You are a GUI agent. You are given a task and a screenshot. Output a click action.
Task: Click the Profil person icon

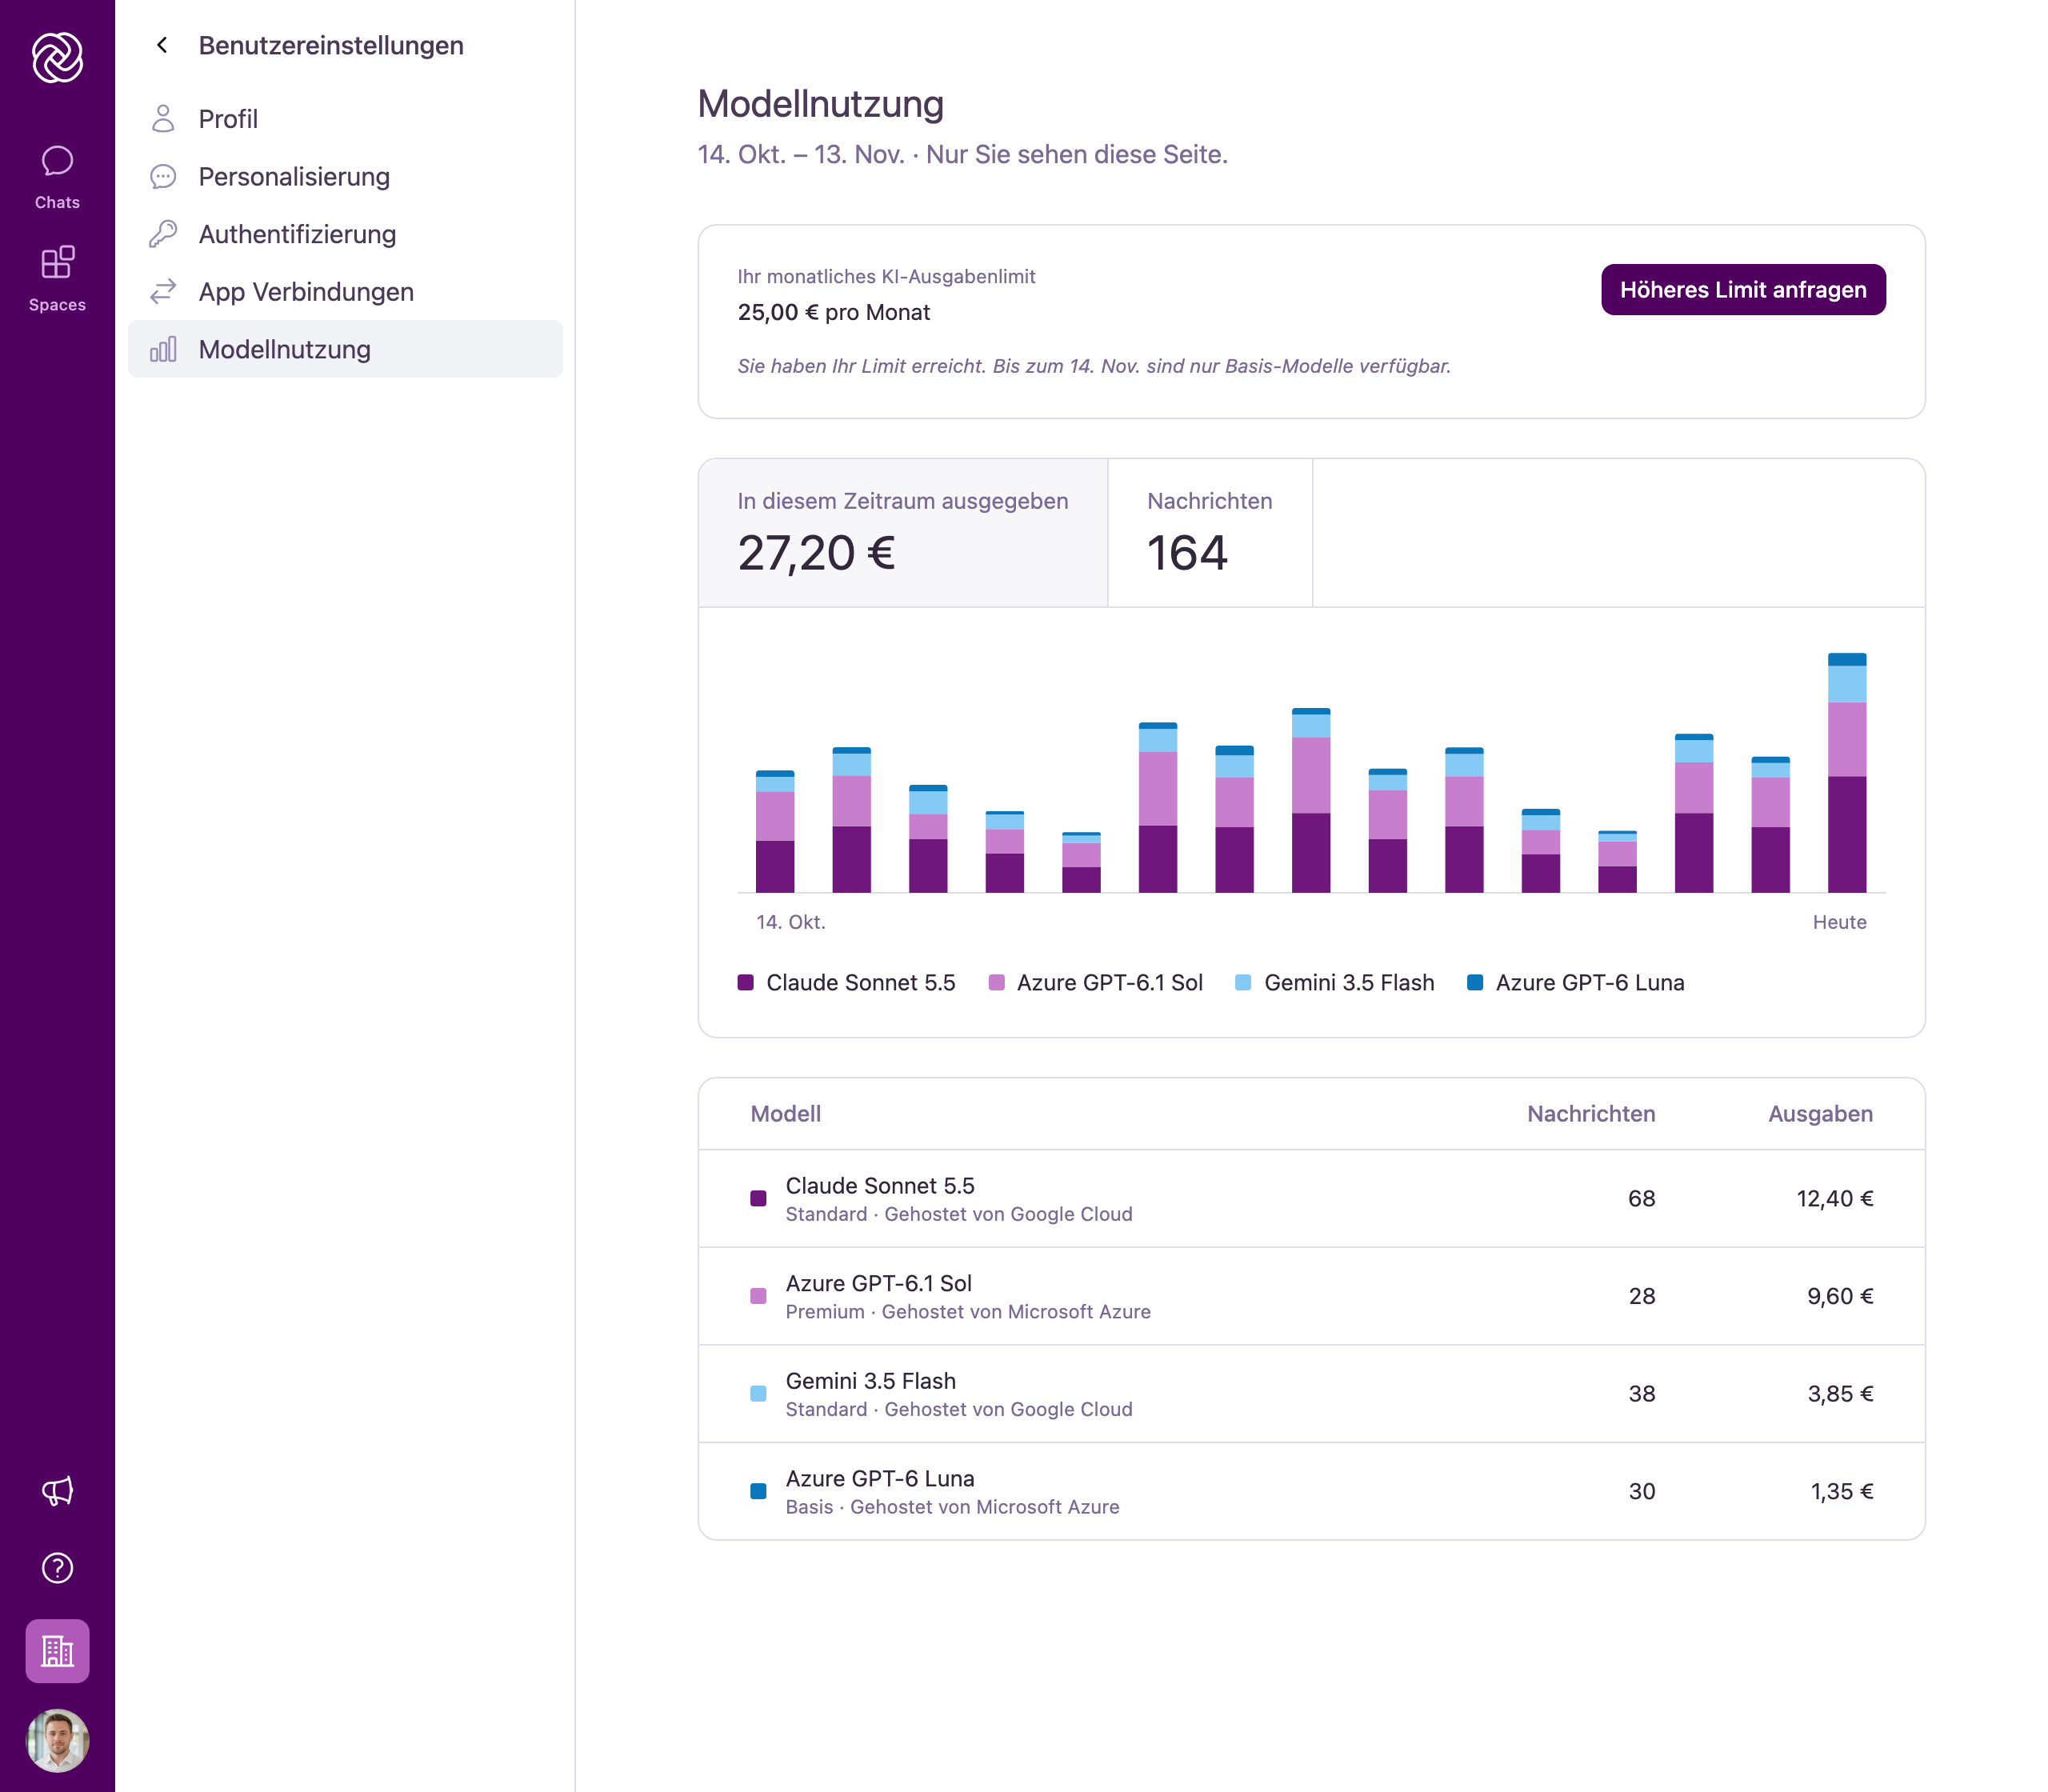point(163,118)
